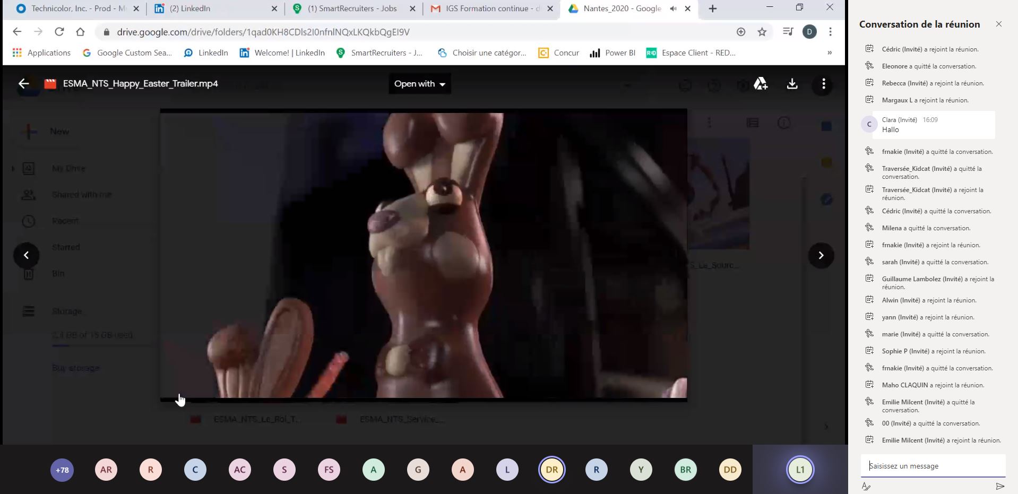Open the SmartRecruiters - J... bookmark
The height and width of the screenshot is (494, 1018).
coord(379,53)
